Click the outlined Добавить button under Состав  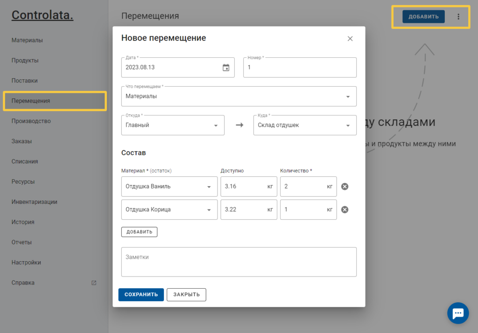(139, 232)
